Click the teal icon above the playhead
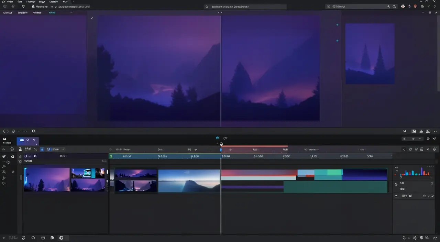Image resolution: width=440 pixels, height=242 pixels. tap(217, 138)
